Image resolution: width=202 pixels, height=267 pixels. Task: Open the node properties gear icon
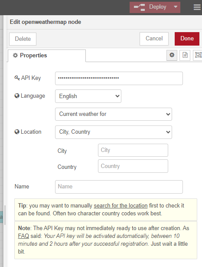[172, 55]
